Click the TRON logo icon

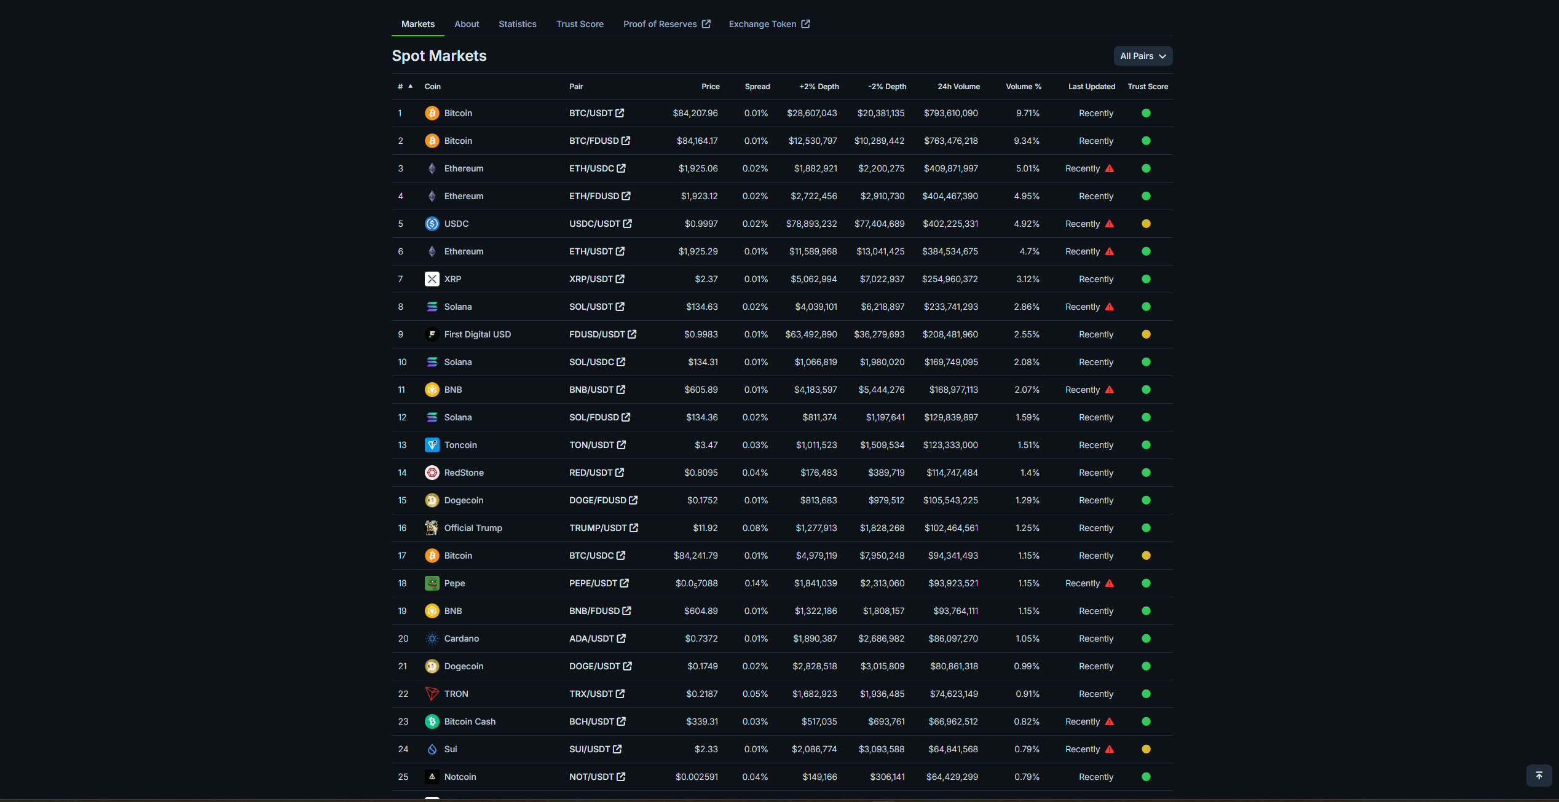[432, 694]
